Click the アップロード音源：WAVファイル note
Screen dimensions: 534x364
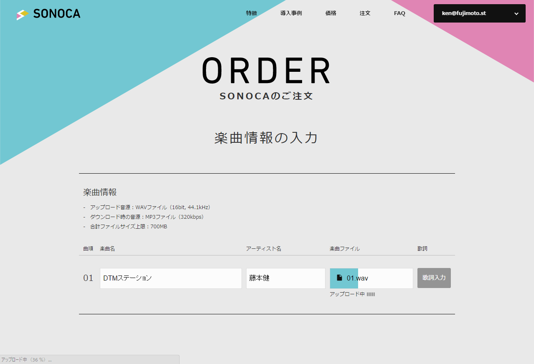click(151, 207)
